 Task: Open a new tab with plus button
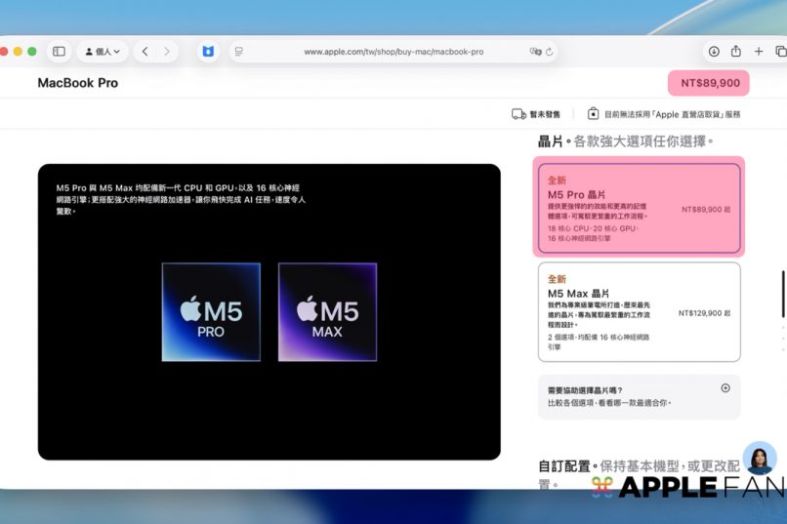point(759,52)
